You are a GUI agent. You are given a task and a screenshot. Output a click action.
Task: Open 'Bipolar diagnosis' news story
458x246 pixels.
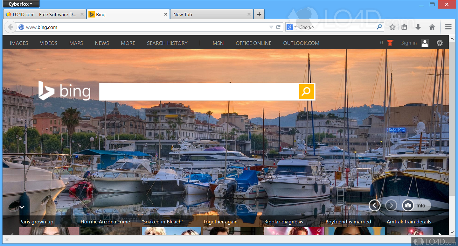[284, 222]
